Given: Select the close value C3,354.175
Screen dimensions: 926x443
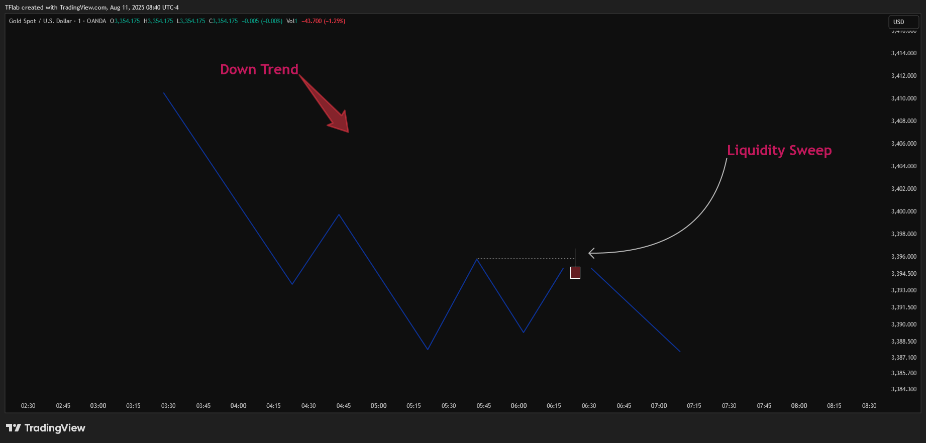Looking at the screenshot, I should point(224,21).
